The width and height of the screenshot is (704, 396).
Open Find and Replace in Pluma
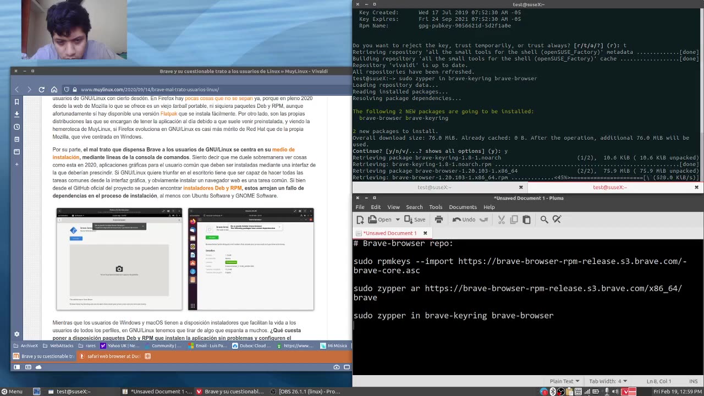(557, 219)
